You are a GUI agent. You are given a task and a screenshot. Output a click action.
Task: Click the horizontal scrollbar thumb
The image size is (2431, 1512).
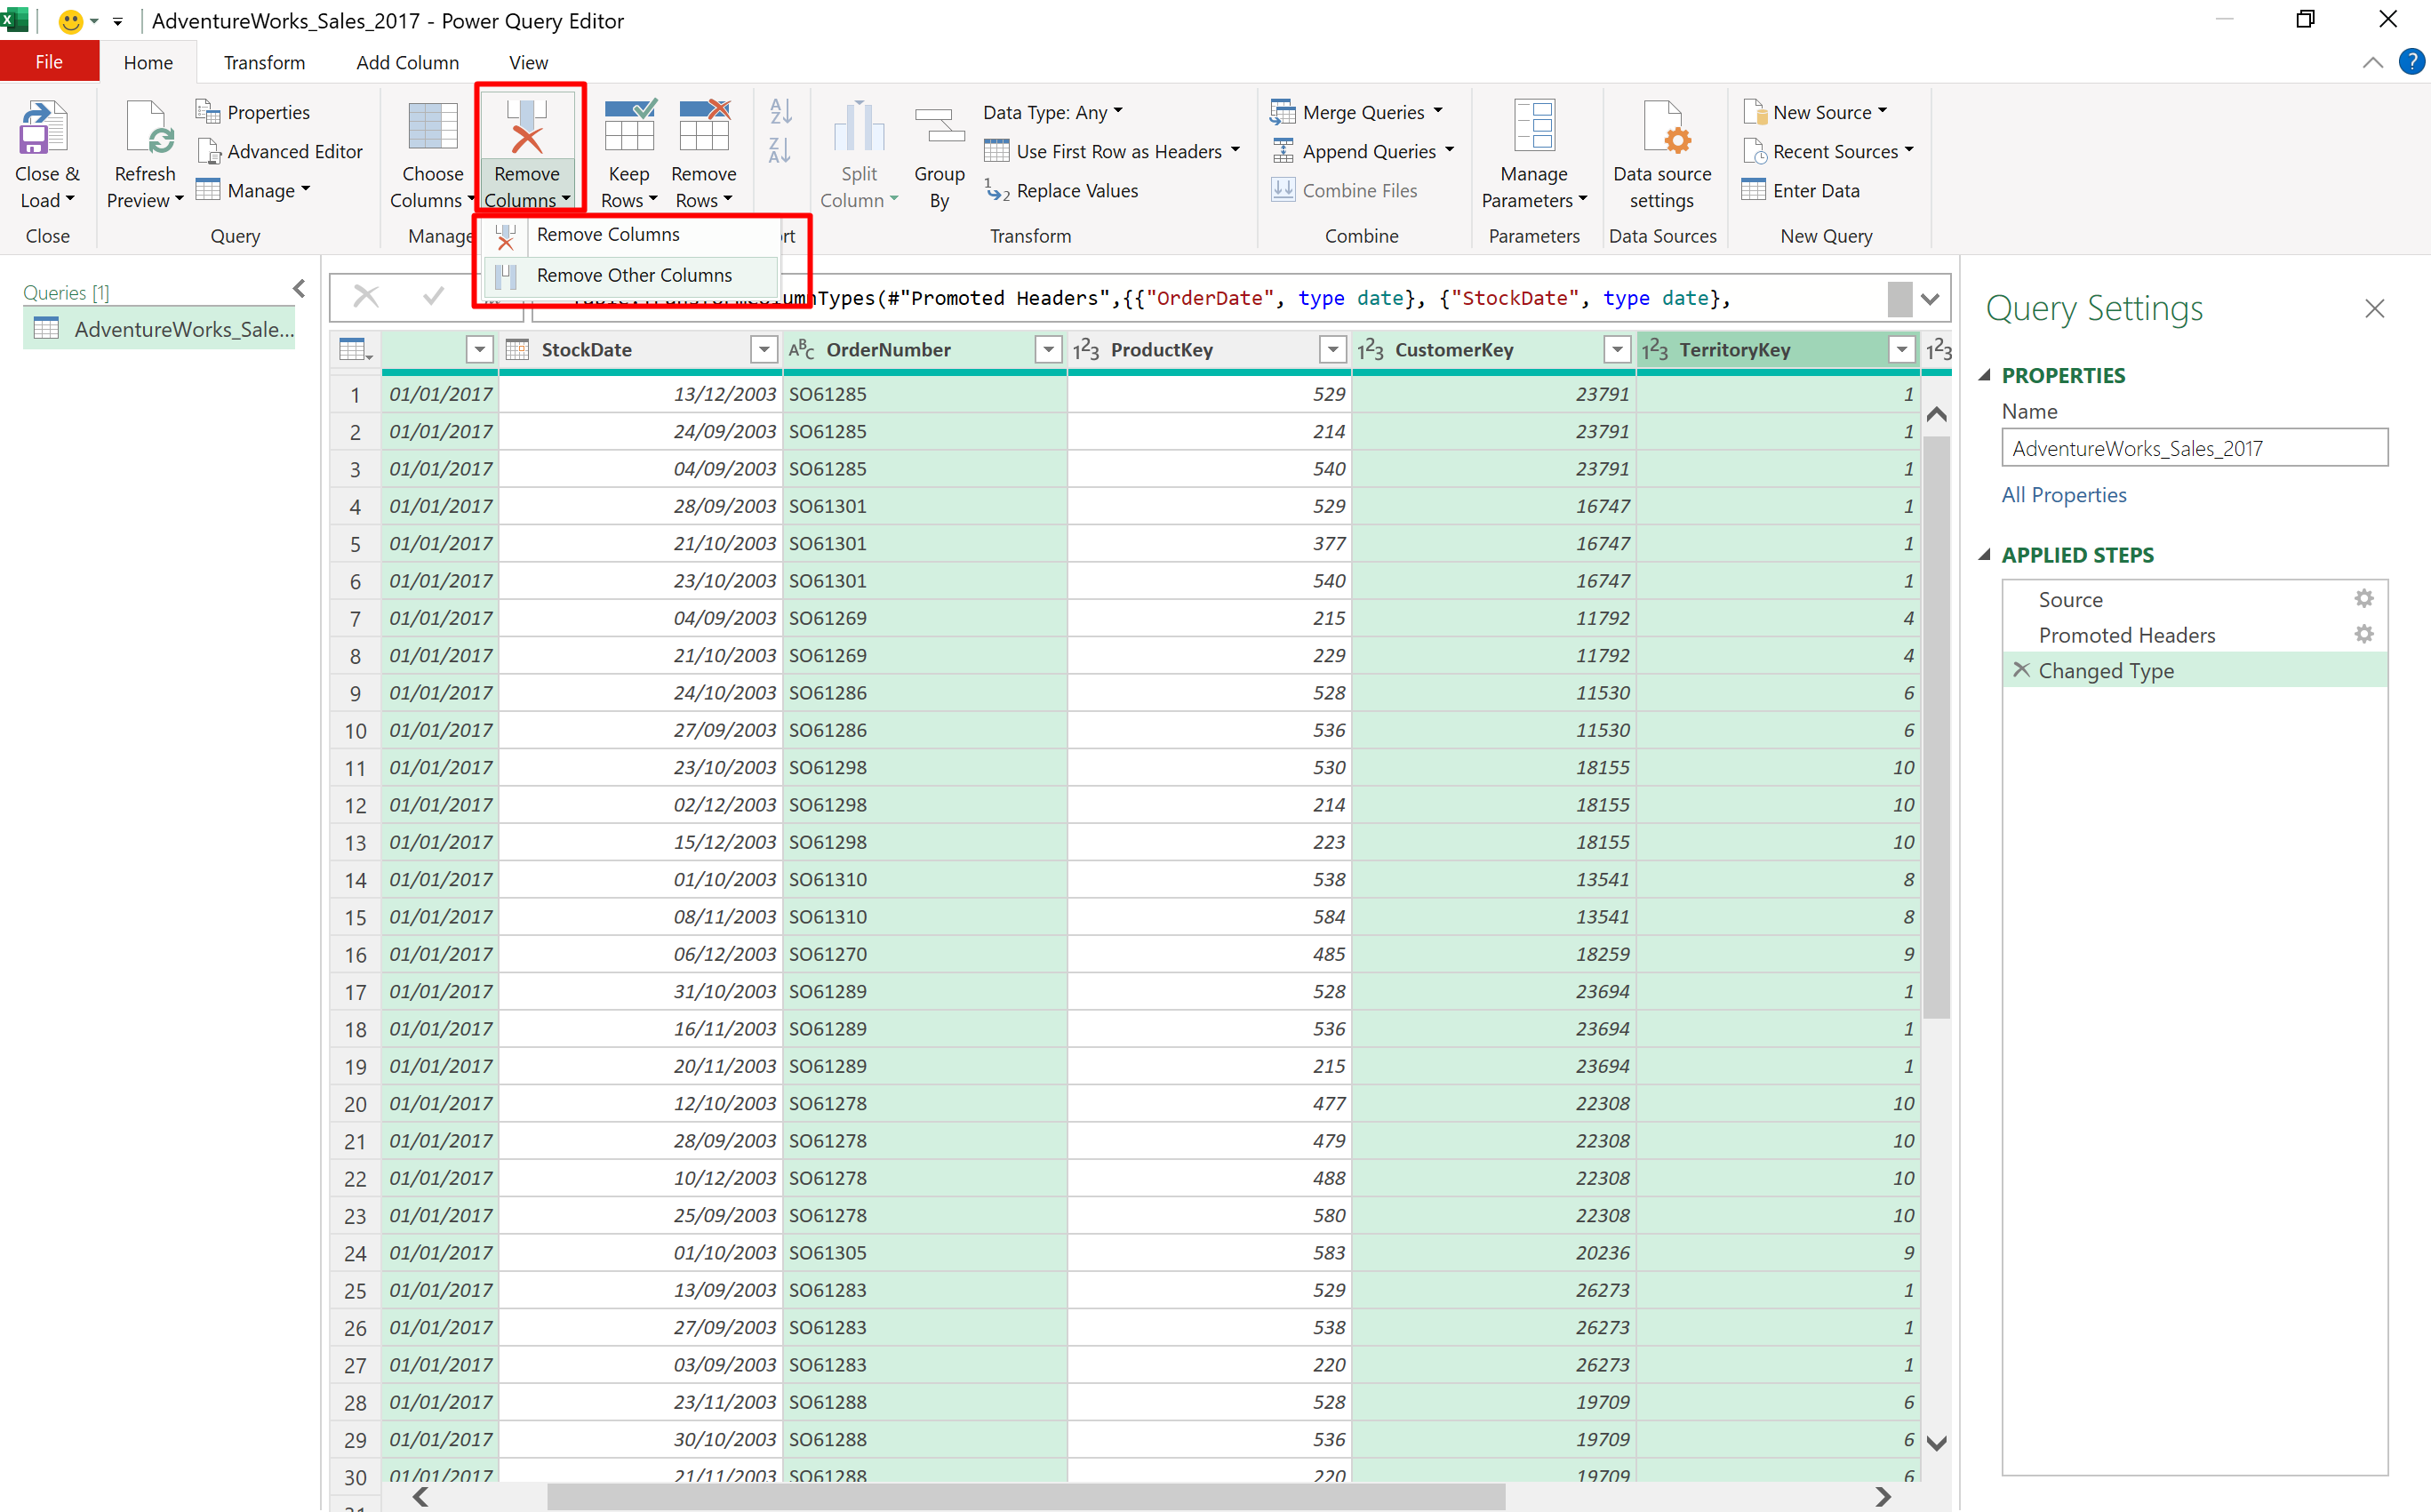coord(1025,1496)
